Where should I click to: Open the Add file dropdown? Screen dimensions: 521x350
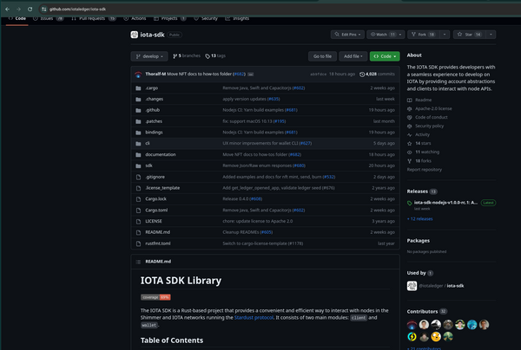tap(353, 56)
